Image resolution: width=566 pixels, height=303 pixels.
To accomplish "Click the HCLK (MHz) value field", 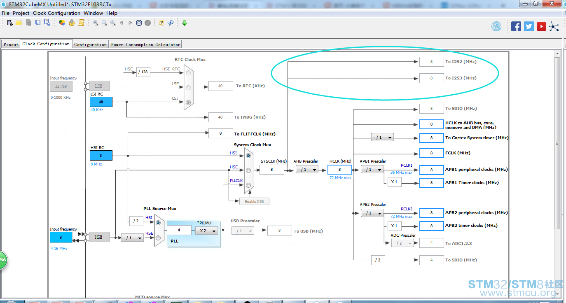I will [340, 169].
